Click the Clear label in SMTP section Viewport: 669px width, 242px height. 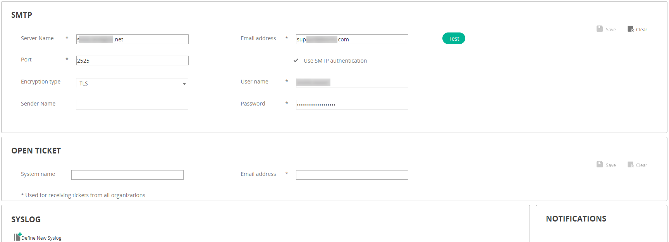coord(641,30)
